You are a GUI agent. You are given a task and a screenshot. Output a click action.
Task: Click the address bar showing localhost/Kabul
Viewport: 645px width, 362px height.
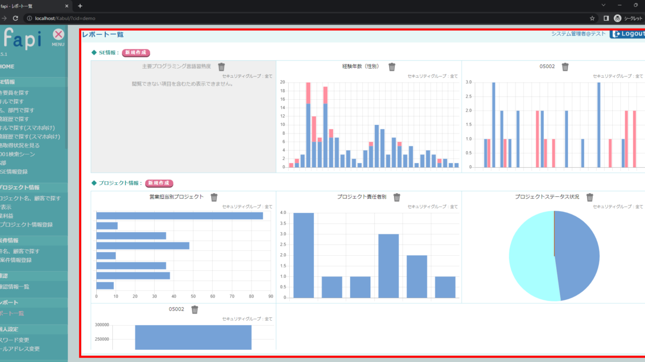point(269,18)
